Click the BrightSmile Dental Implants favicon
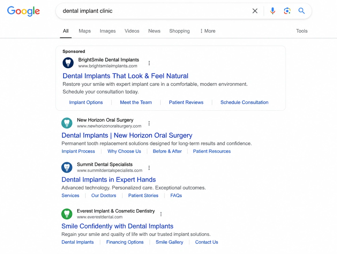This screenshot has height=254, width=337. (x=68, y=63)
